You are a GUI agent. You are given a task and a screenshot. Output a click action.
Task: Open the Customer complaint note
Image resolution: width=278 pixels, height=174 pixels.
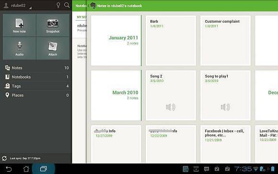(x=226, y=40)
